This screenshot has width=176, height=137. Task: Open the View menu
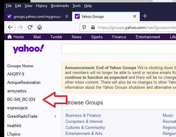28,6
